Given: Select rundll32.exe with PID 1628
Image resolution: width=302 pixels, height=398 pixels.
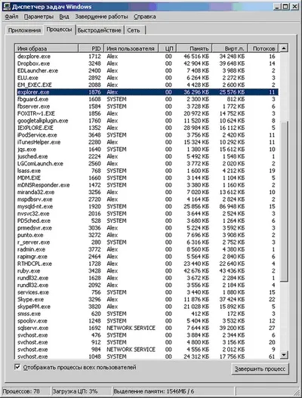Looking at the screenshot, I should [x=146, y=278].
